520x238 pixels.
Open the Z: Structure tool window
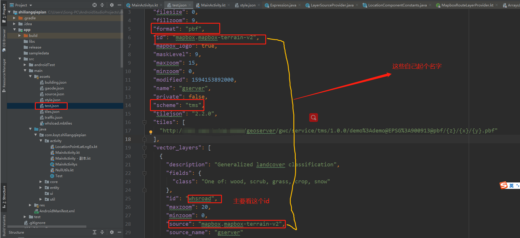[x=4, y=196]
